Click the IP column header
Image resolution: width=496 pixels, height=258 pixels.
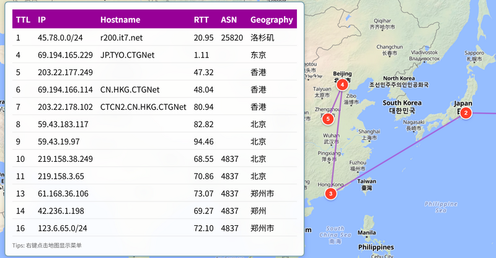click(x=42, y=20)
